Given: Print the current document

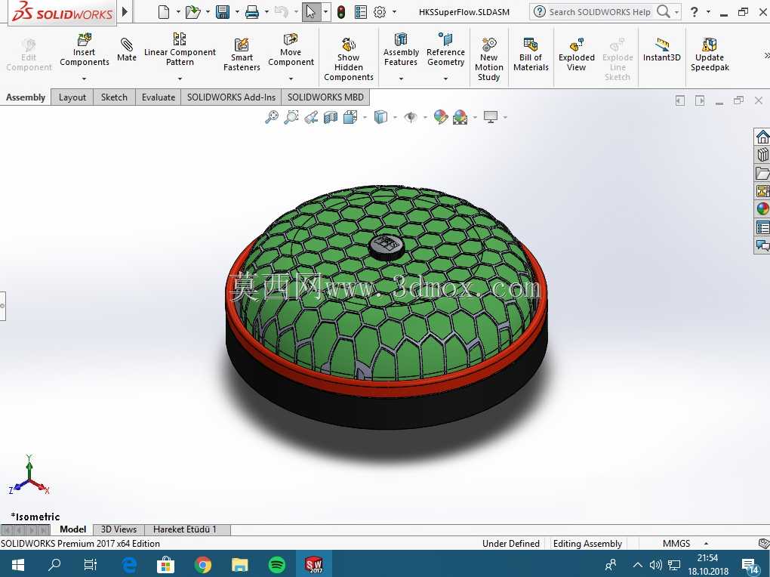Looking at the screenshot, I should click(252, 12).
